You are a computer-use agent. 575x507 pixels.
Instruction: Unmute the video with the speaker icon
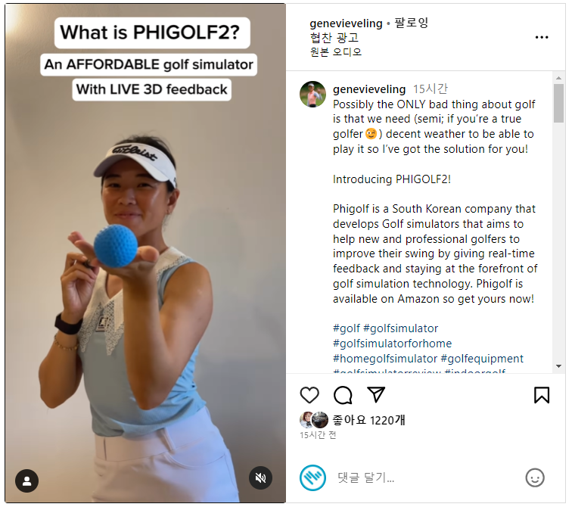(260, 477)
